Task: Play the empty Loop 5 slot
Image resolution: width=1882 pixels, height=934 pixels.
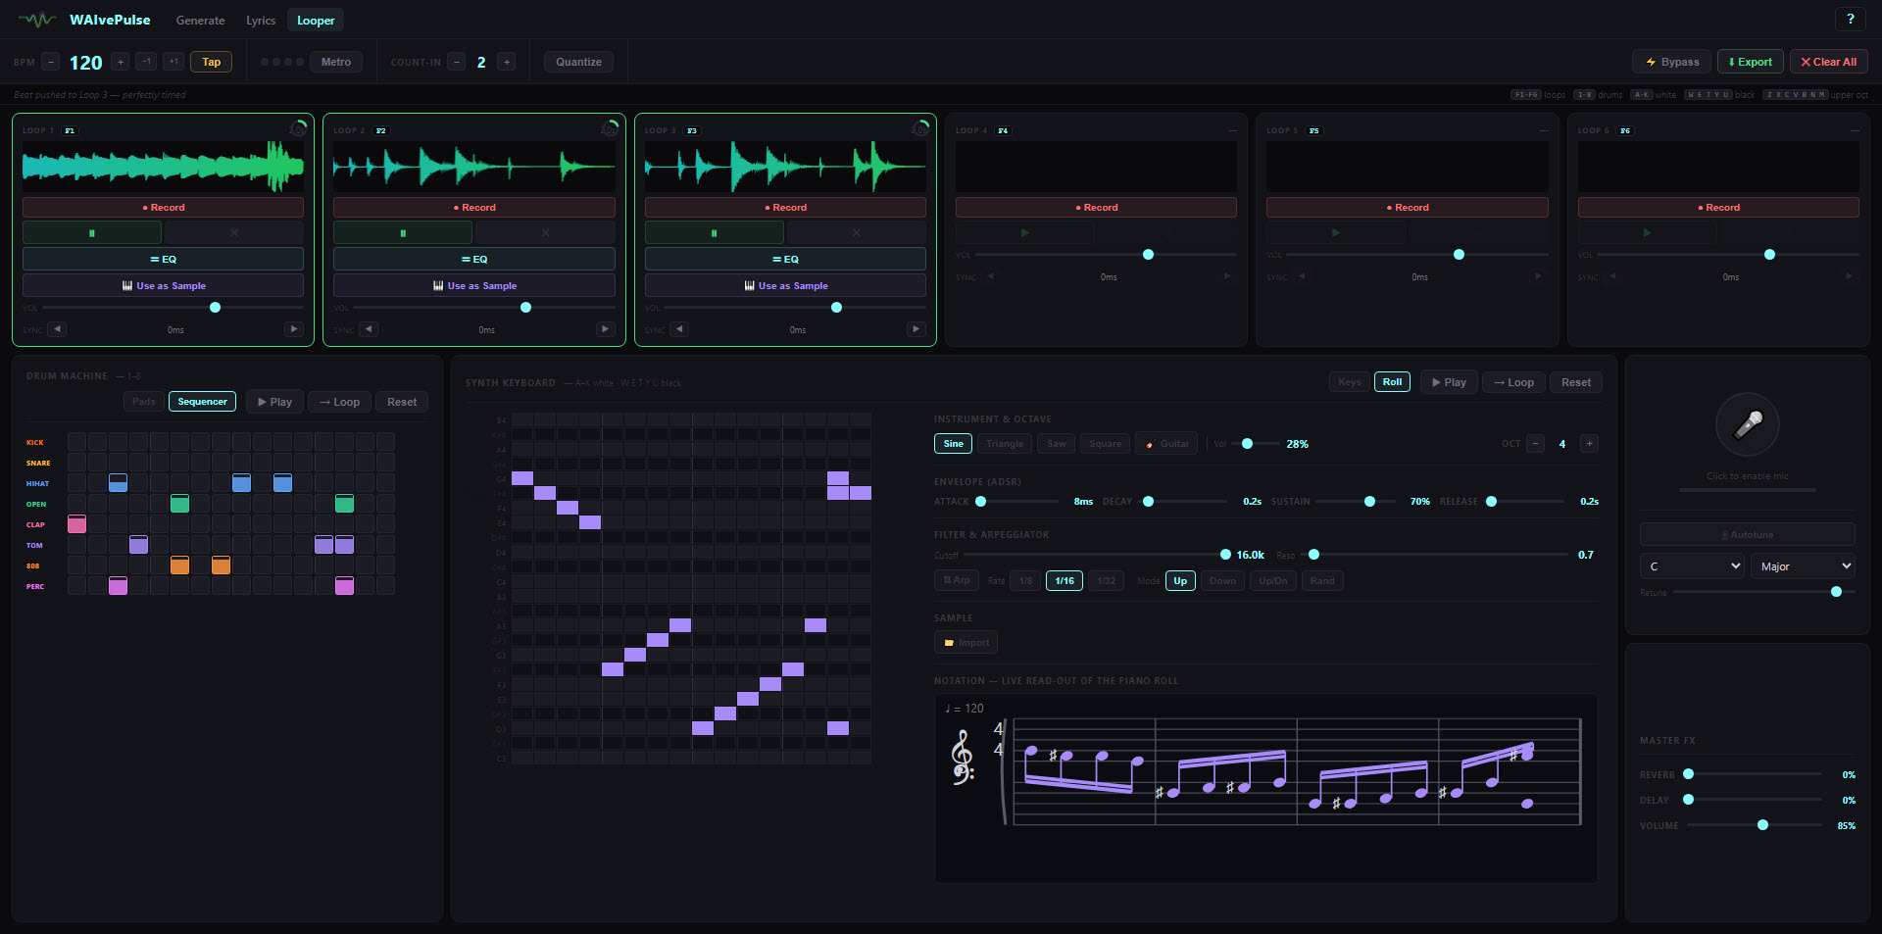Action: pos(1335,233)
